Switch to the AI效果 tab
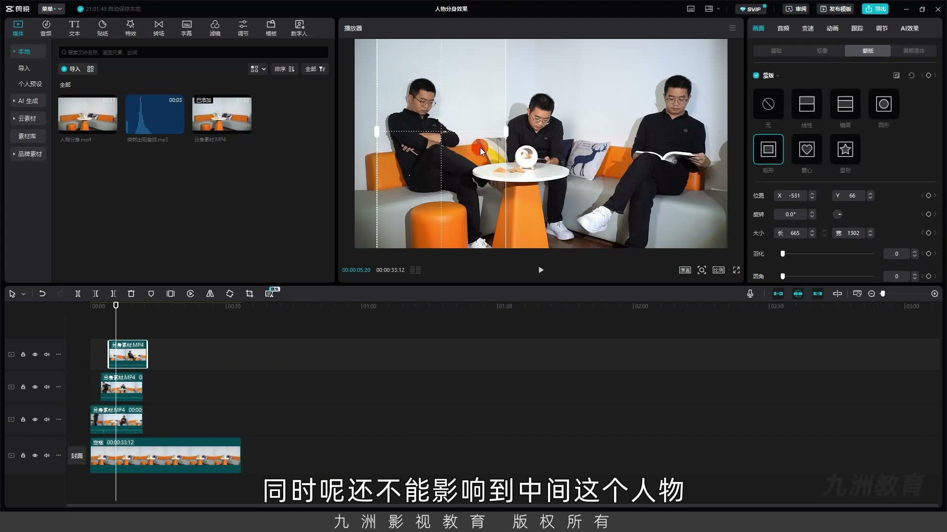Image resolution: width=947 pixels, height=532 pixels. click(x=910, y=28)
